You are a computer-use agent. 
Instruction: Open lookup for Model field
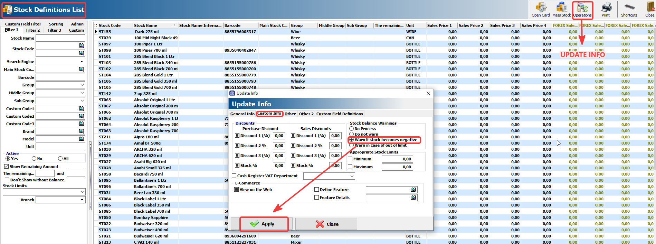click(81, 139)
